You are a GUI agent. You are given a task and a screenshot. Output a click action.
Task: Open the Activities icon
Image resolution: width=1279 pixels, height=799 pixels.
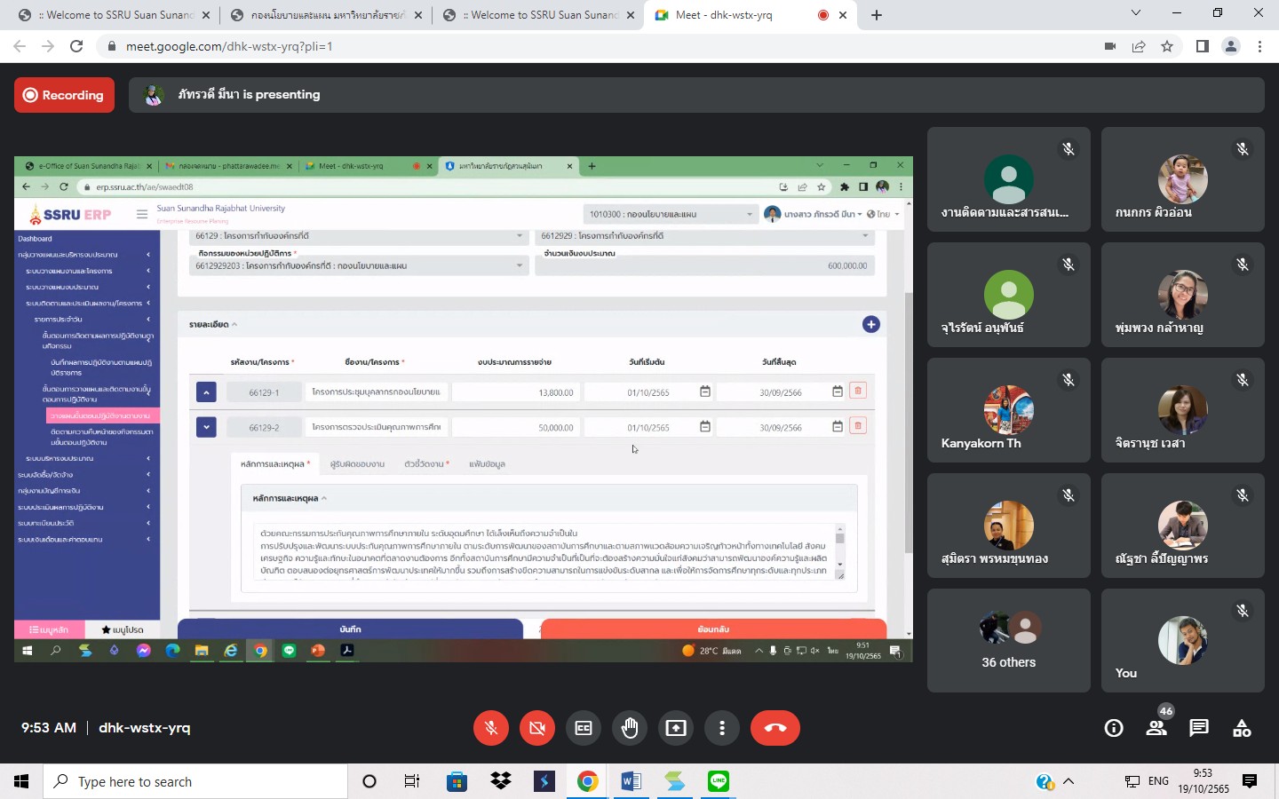[1242, 728]
